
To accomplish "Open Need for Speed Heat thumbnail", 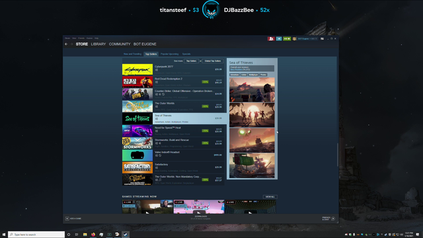I will pyautogui.click(x=137, y=131).
